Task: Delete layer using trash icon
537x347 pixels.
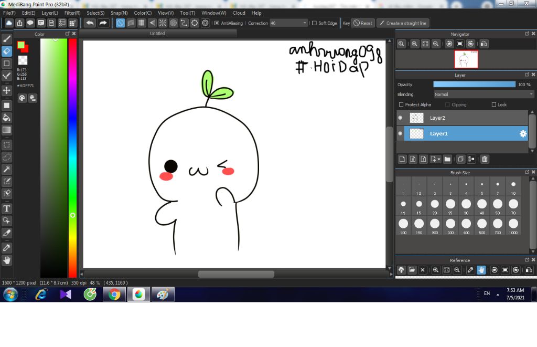Action: 485,159
